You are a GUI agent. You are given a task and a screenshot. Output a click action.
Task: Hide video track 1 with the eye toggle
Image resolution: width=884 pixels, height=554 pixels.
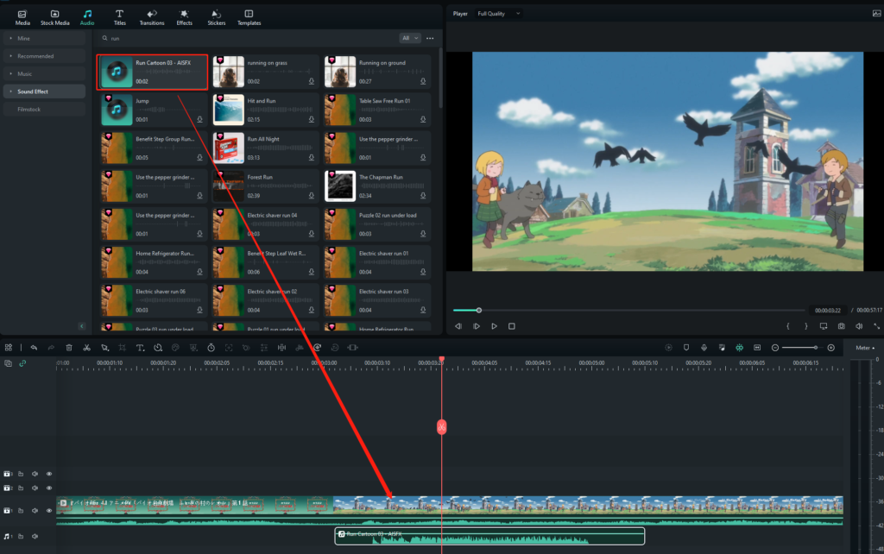click(49, 510)
